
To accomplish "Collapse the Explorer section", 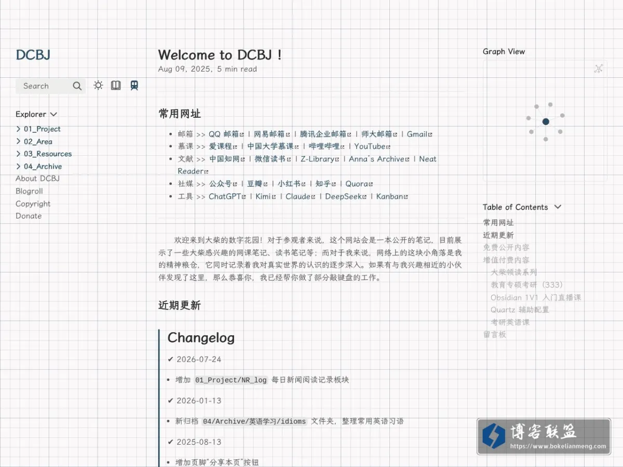I will pos(36,114).
